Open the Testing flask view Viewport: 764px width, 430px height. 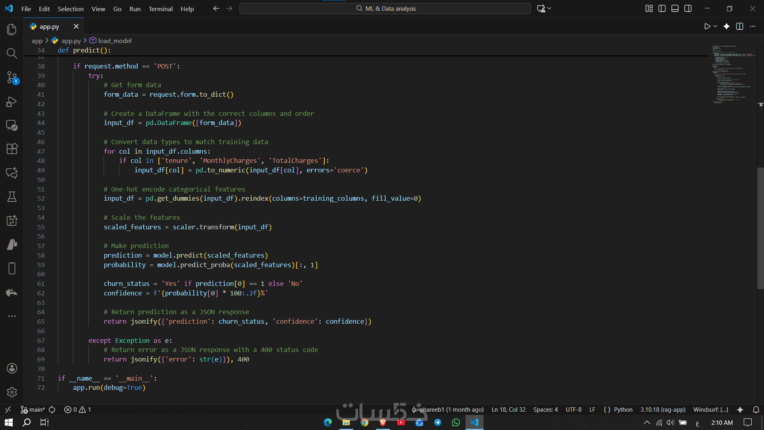[x=12, y=197]
